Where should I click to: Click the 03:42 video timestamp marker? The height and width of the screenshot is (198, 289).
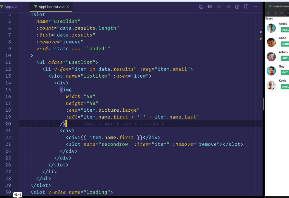click(x=18, y=195)
